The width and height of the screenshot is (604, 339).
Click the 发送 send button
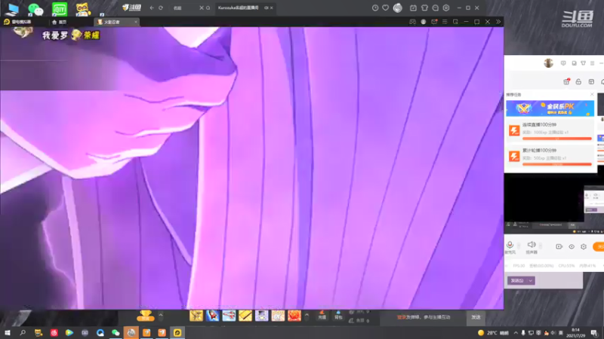click(x=476, y=317)
